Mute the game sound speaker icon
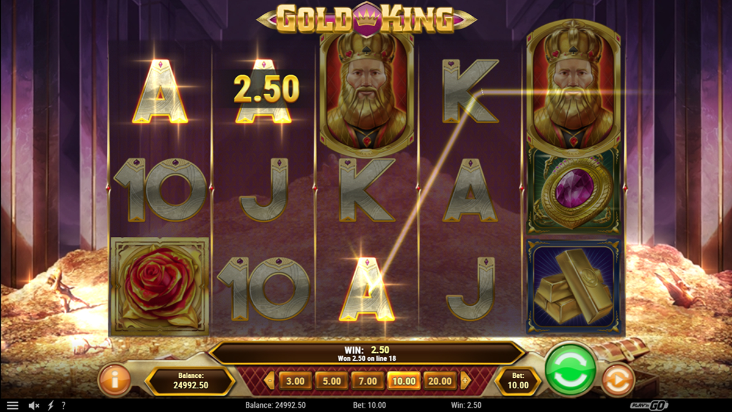This screenshot has width=732, height=412. coord(34,405)
